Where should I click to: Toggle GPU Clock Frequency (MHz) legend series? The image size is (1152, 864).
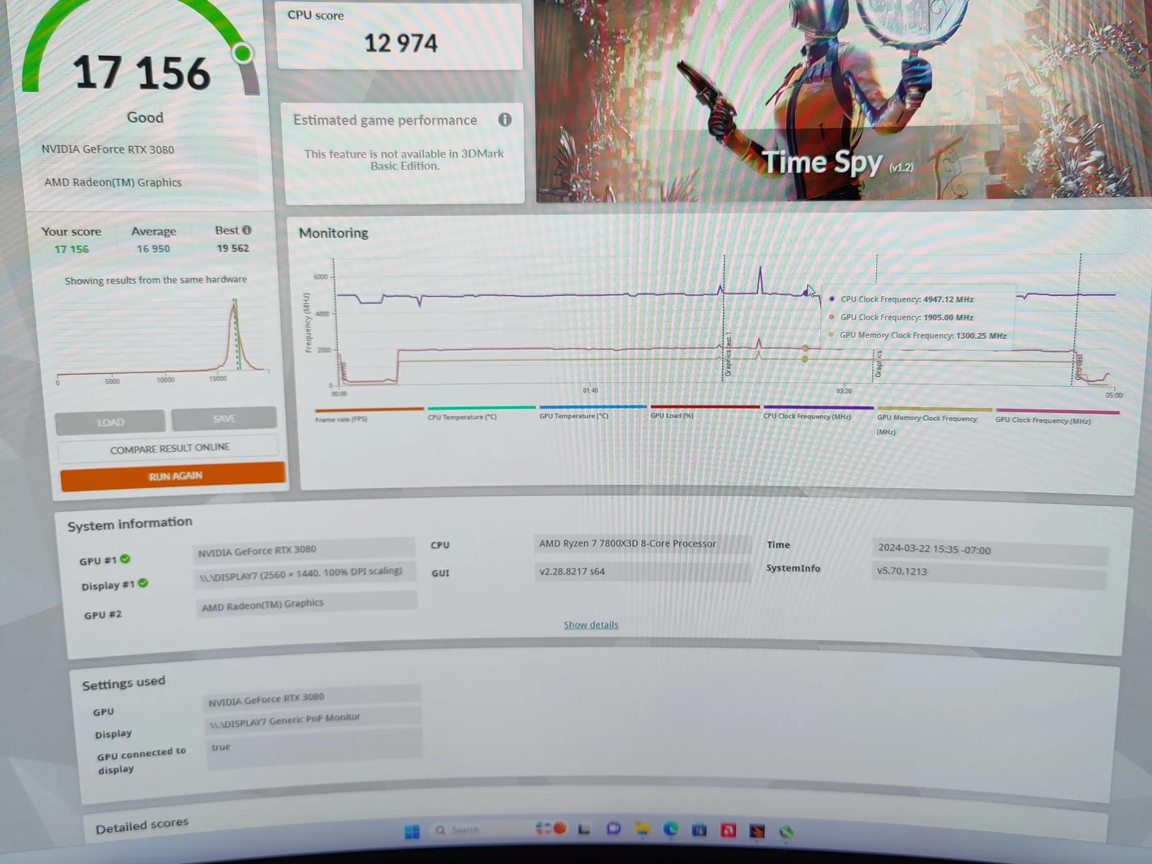pos(1057,417)
